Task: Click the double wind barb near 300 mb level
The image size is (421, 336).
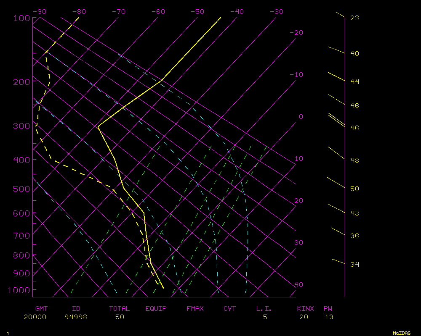Action: 336,120
